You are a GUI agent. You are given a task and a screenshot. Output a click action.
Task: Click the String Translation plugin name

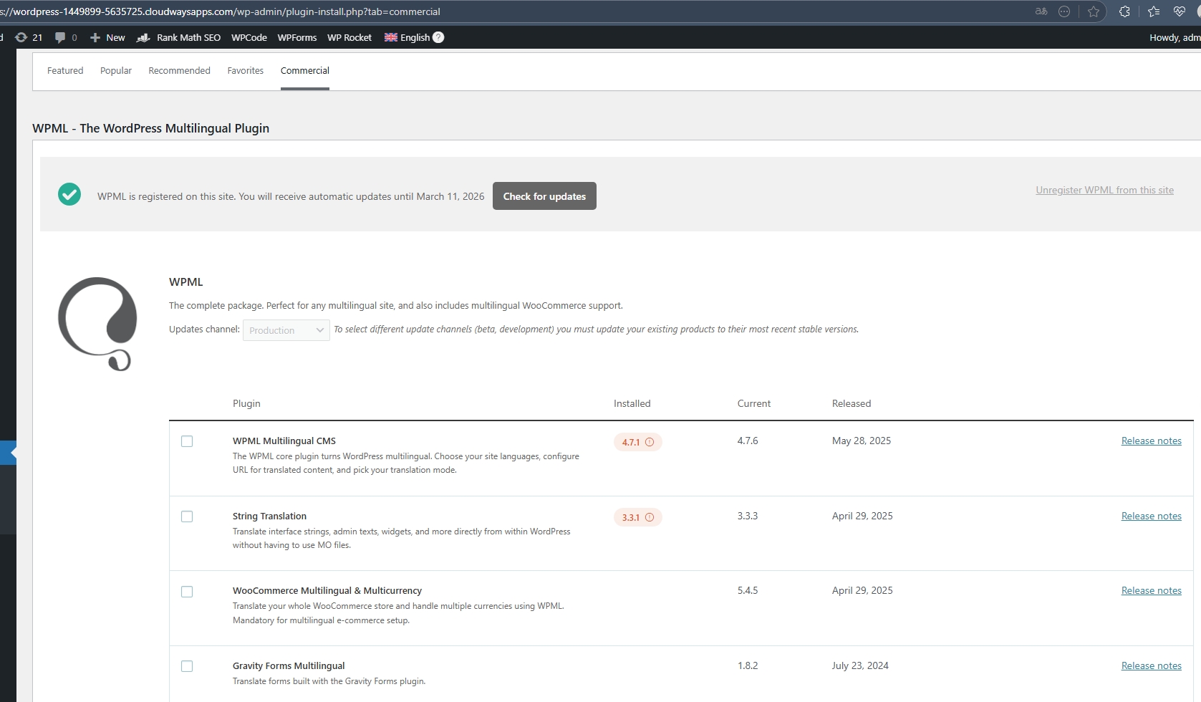(269, 516)
